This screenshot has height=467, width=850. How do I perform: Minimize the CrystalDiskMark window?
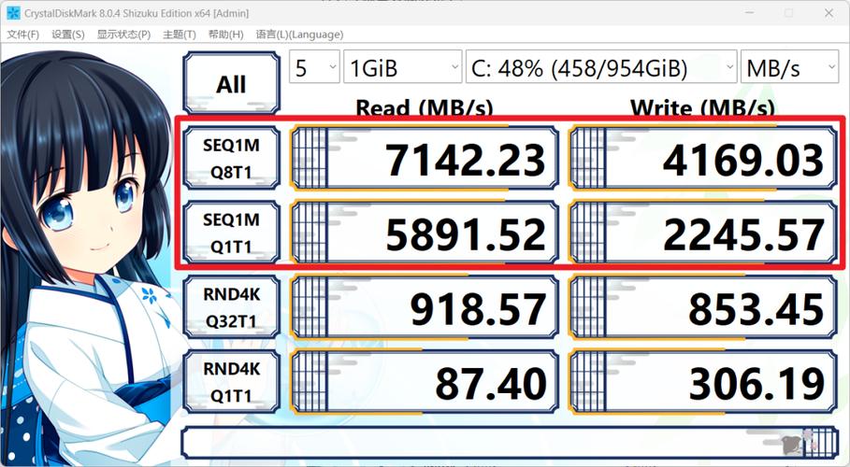click(x=750, y=12)
